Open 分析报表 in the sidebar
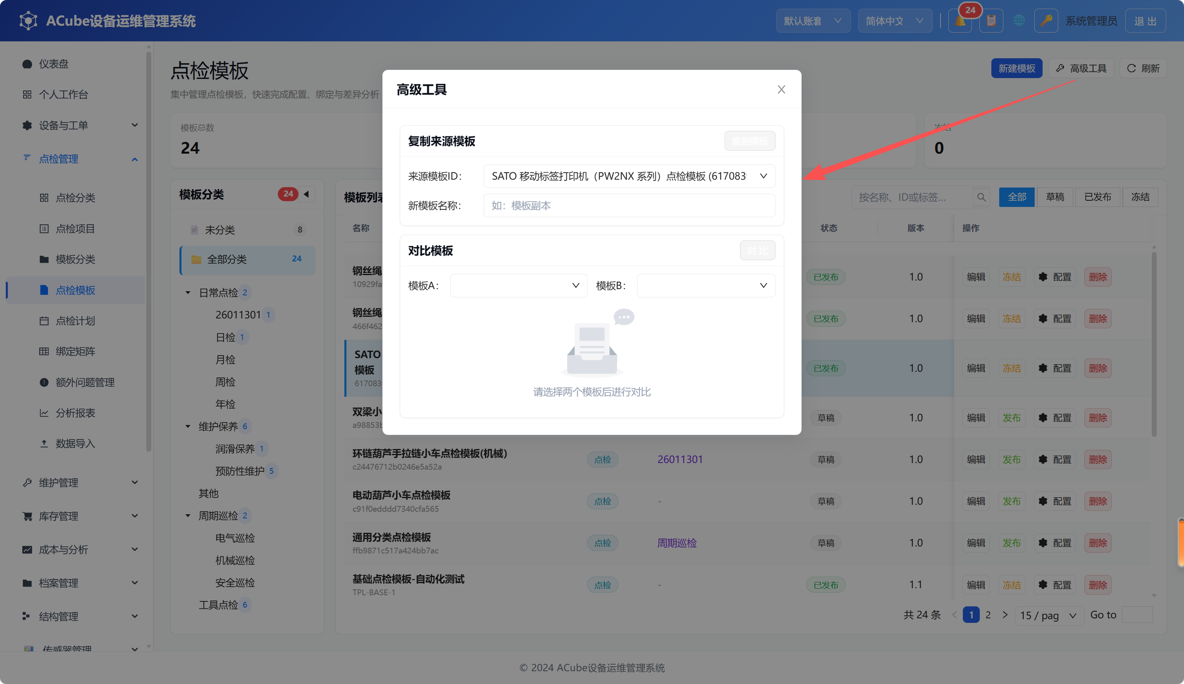 pyautogui.click(x=75, y=413)
